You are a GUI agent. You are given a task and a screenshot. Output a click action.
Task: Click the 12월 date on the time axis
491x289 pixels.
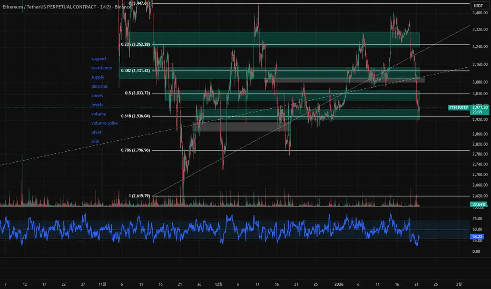tap(219, 284)
